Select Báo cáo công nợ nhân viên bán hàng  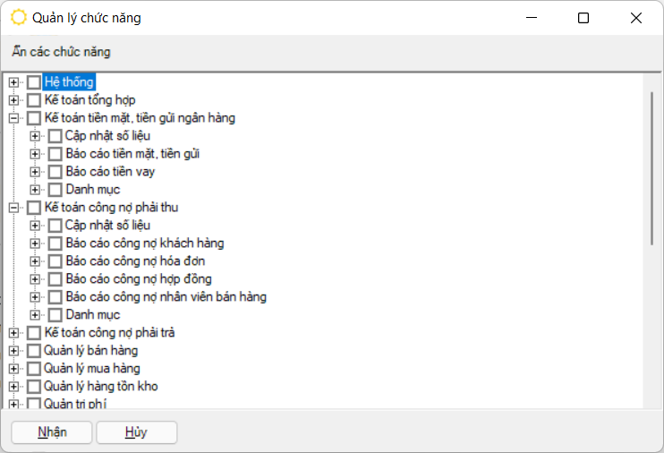[166, 297]
